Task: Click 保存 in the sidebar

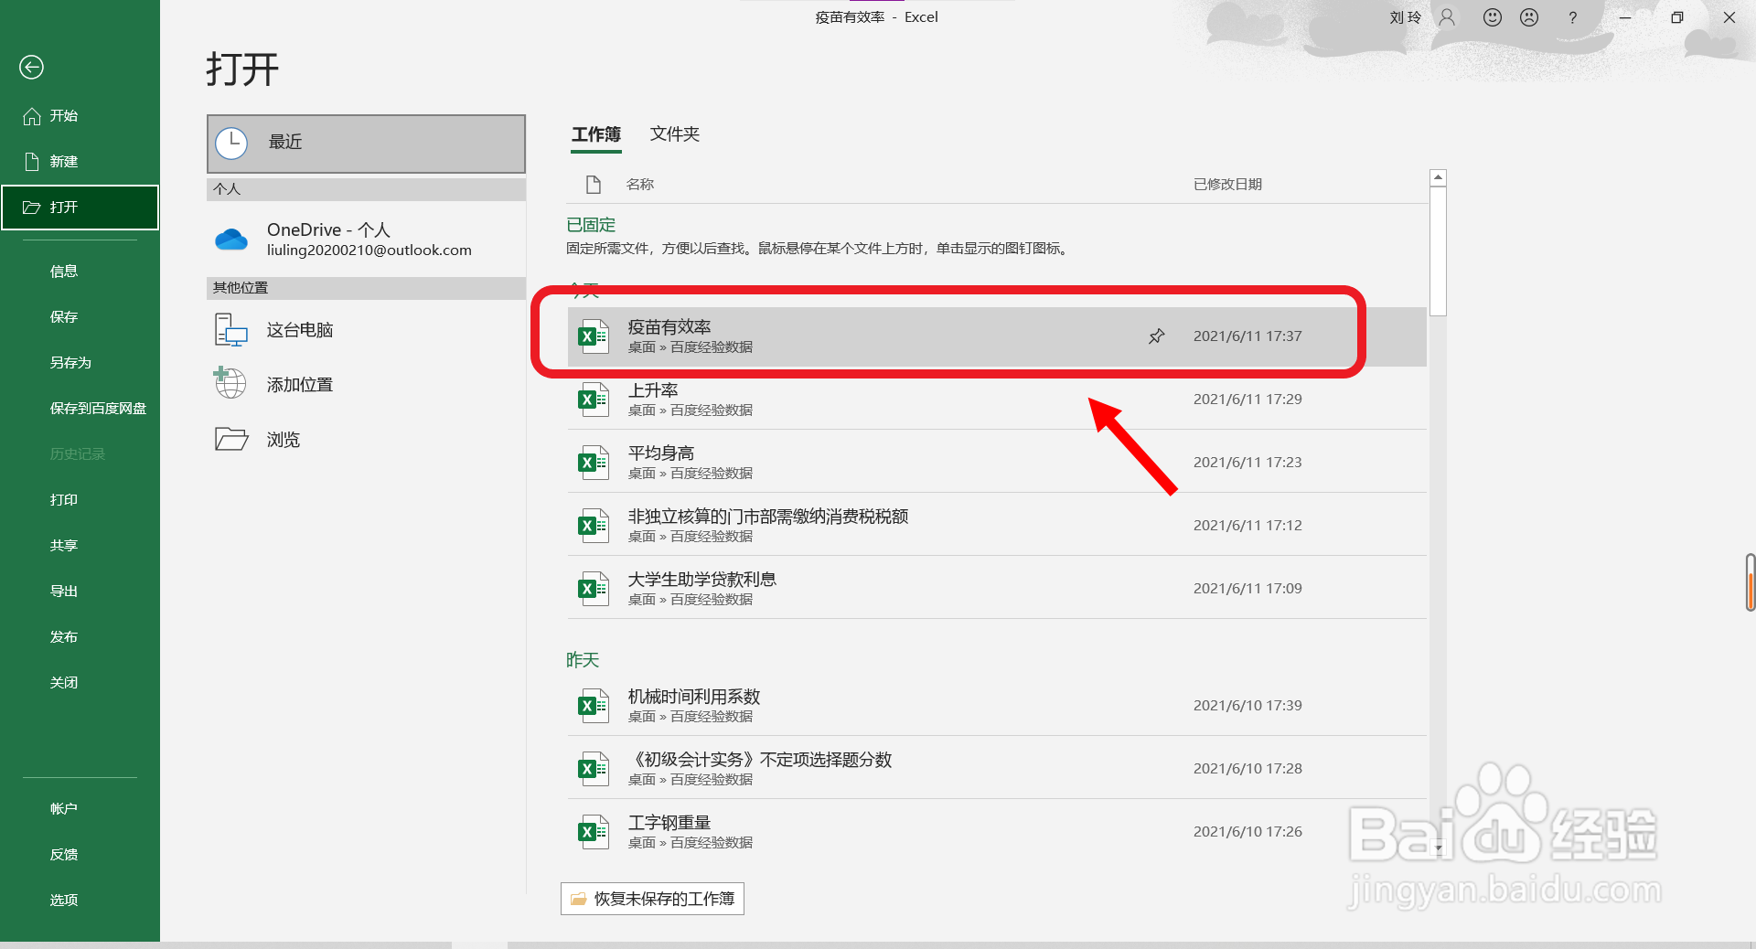Action: (80, 317)
